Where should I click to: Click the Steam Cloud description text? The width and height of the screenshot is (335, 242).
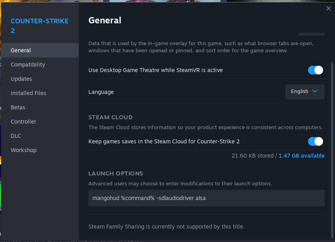coord(205,128)
